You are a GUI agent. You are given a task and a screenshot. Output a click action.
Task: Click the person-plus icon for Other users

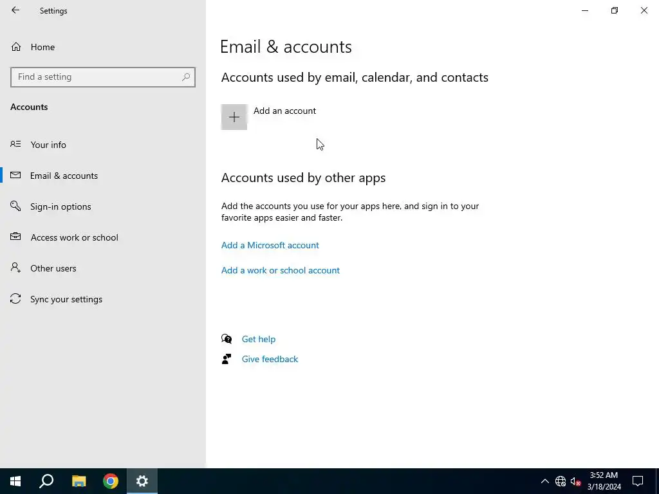(x=15, y=268)
